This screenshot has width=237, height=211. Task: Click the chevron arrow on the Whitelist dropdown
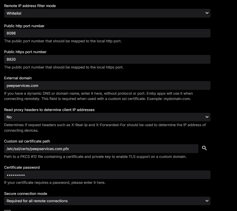click(x=207, y=13)
